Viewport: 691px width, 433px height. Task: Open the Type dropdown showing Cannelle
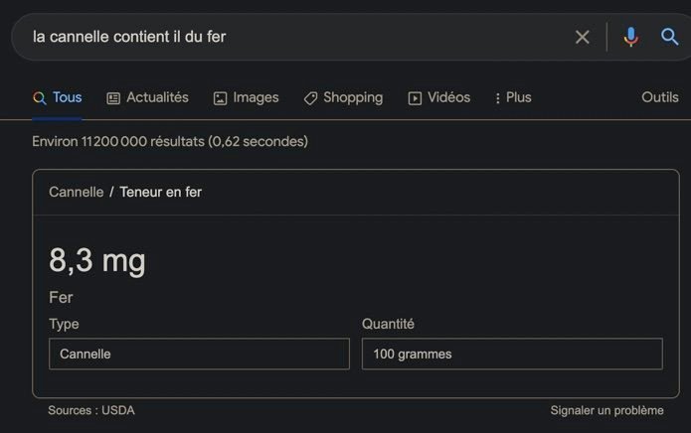(199, 354)
